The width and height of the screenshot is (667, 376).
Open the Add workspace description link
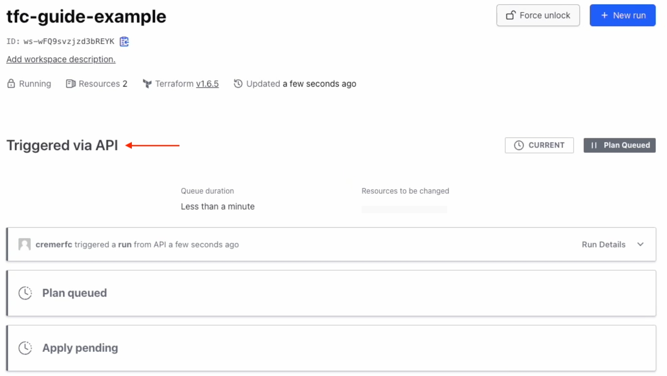(x=61, y=59)
